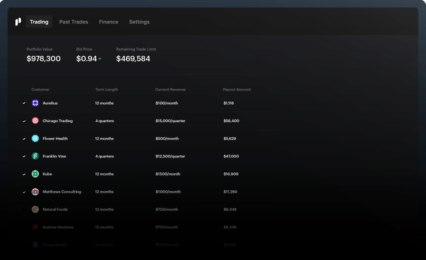The width and height of the screenshot is (426, 260).
Task: Switch to the Past Trades tab
Action: [x=73, y=22]
